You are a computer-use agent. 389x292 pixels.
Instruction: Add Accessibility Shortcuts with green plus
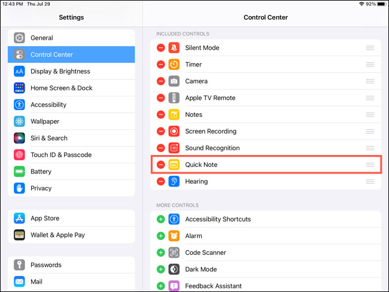160,219
